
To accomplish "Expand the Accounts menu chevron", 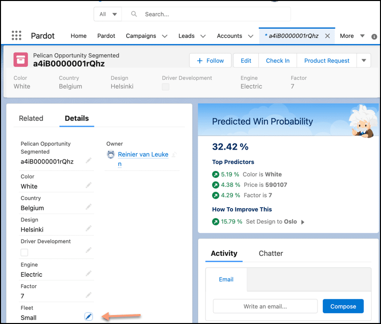I will click(250, 36).
